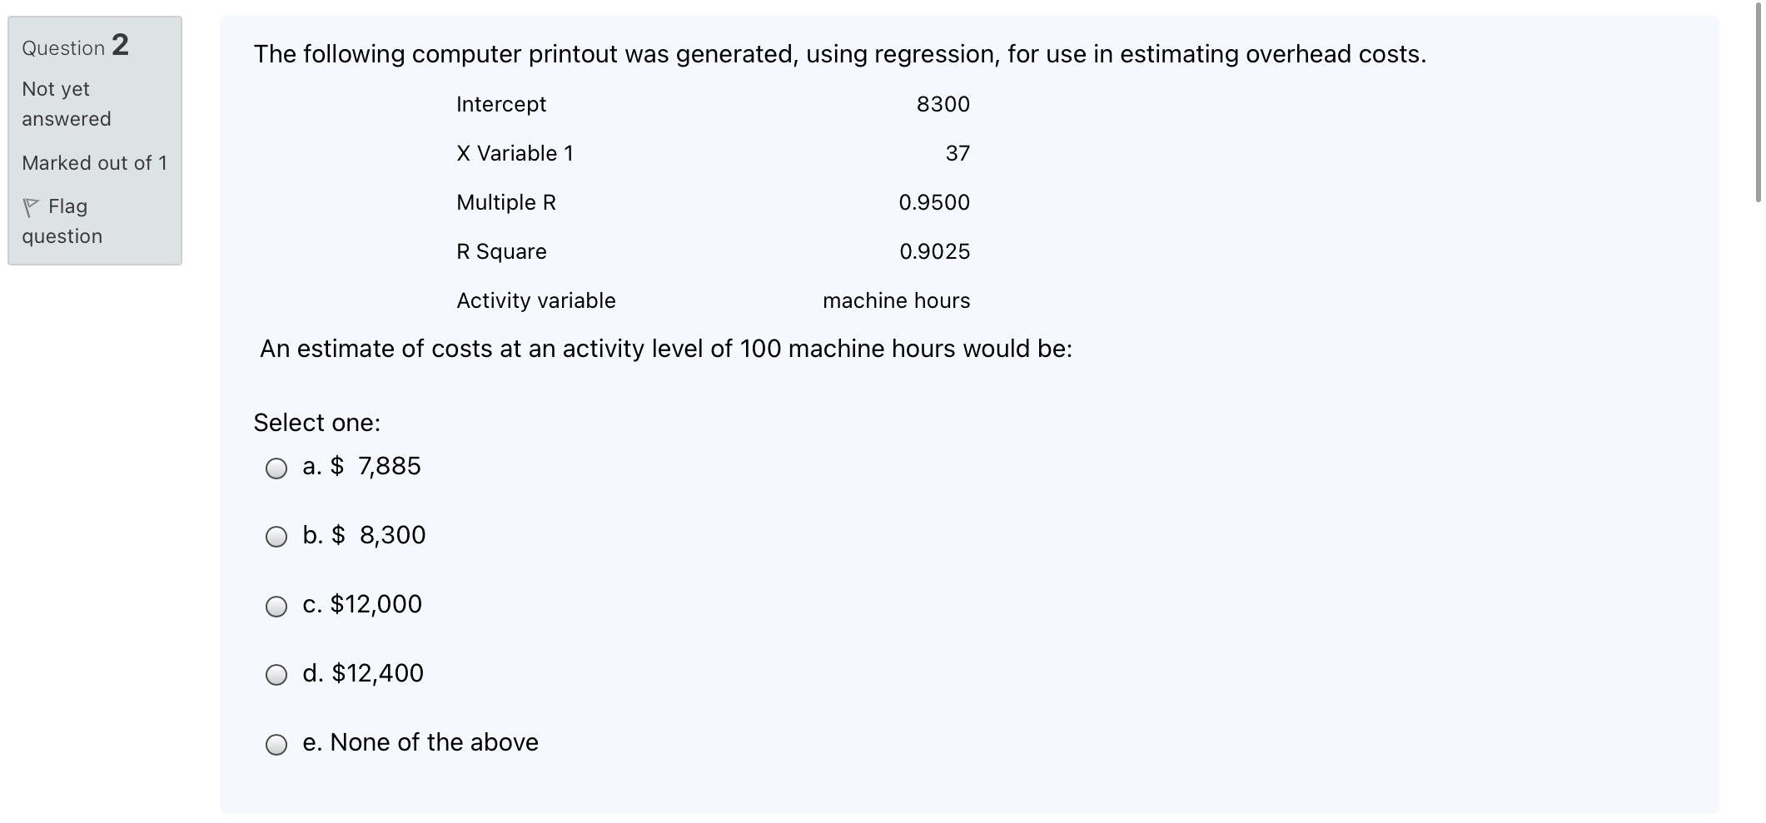Click the X Variable 1 row
Viewport: 1766px width, 823px height.
515,153
